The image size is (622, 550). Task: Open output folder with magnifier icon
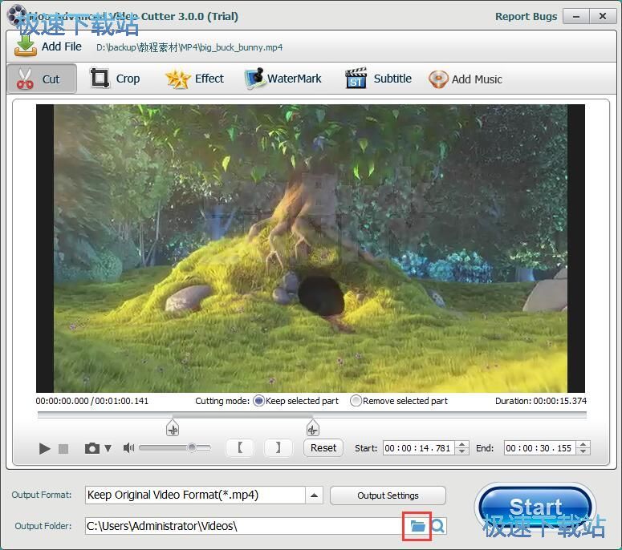pyautogui.click(x=437, y=526)
